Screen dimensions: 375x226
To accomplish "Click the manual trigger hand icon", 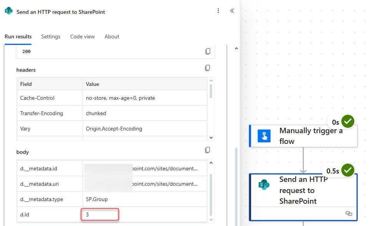I will click(x=264, y=136).
